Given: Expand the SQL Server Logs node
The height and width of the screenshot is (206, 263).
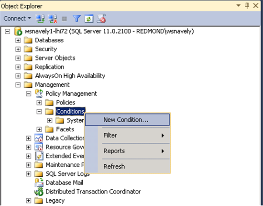Looking at the screenshot, I should (29, 174).
